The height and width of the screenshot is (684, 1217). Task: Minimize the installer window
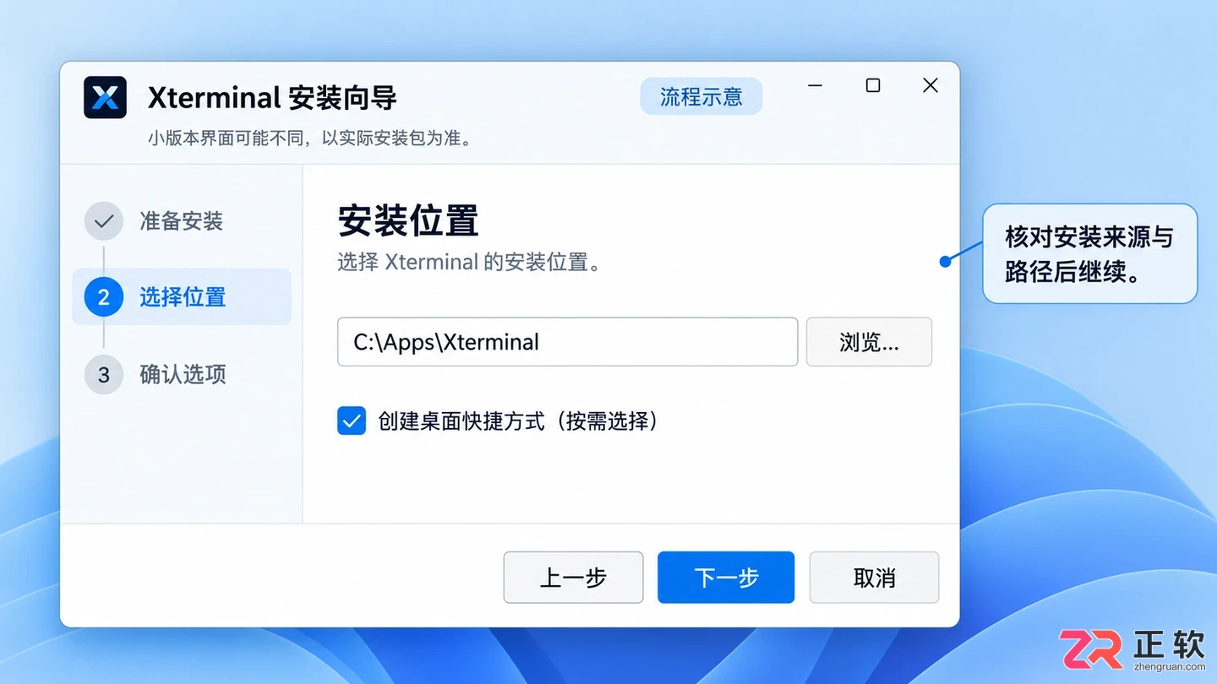[x=816, y=85]
